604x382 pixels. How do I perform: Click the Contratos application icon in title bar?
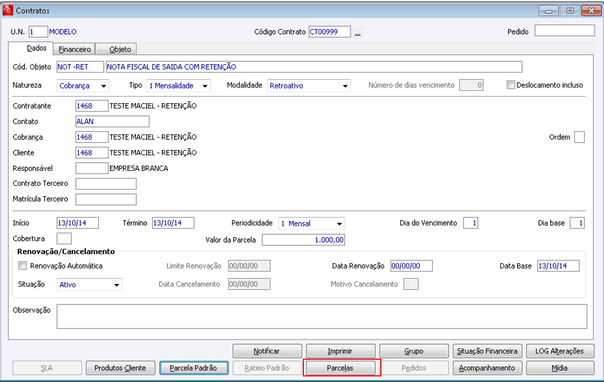pos(8,11)
